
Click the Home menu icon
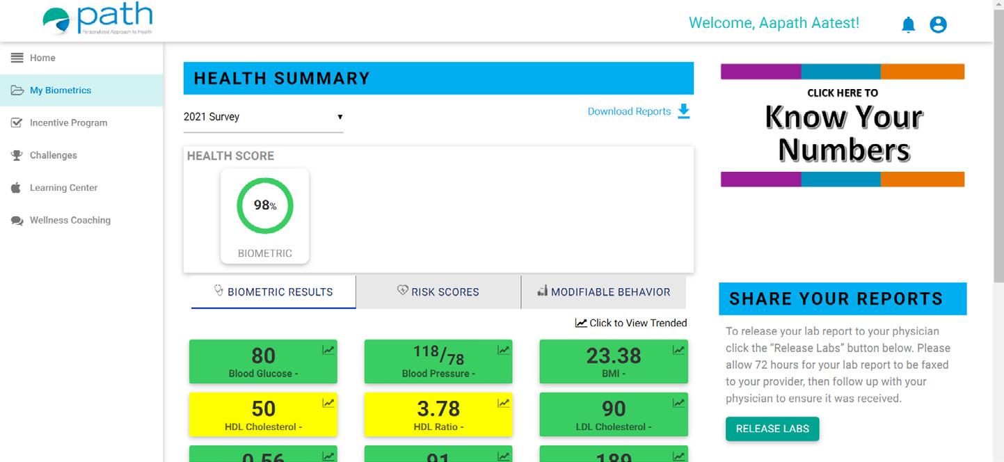click(17, 58)
